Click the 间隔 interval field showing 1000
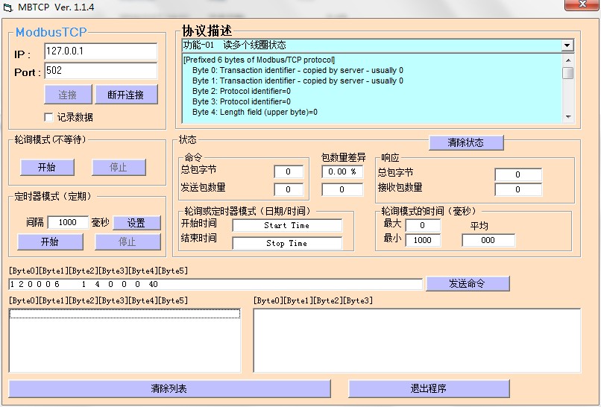The width and height of the screenshot is (601, 407). click(x=68, y=222)
